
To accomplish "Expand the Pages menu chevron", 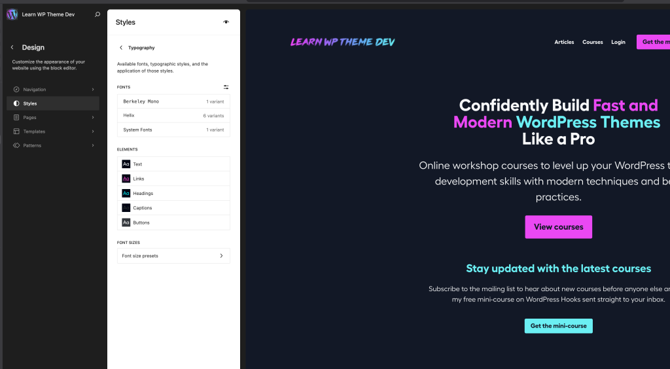I will [x=93, y=118].
